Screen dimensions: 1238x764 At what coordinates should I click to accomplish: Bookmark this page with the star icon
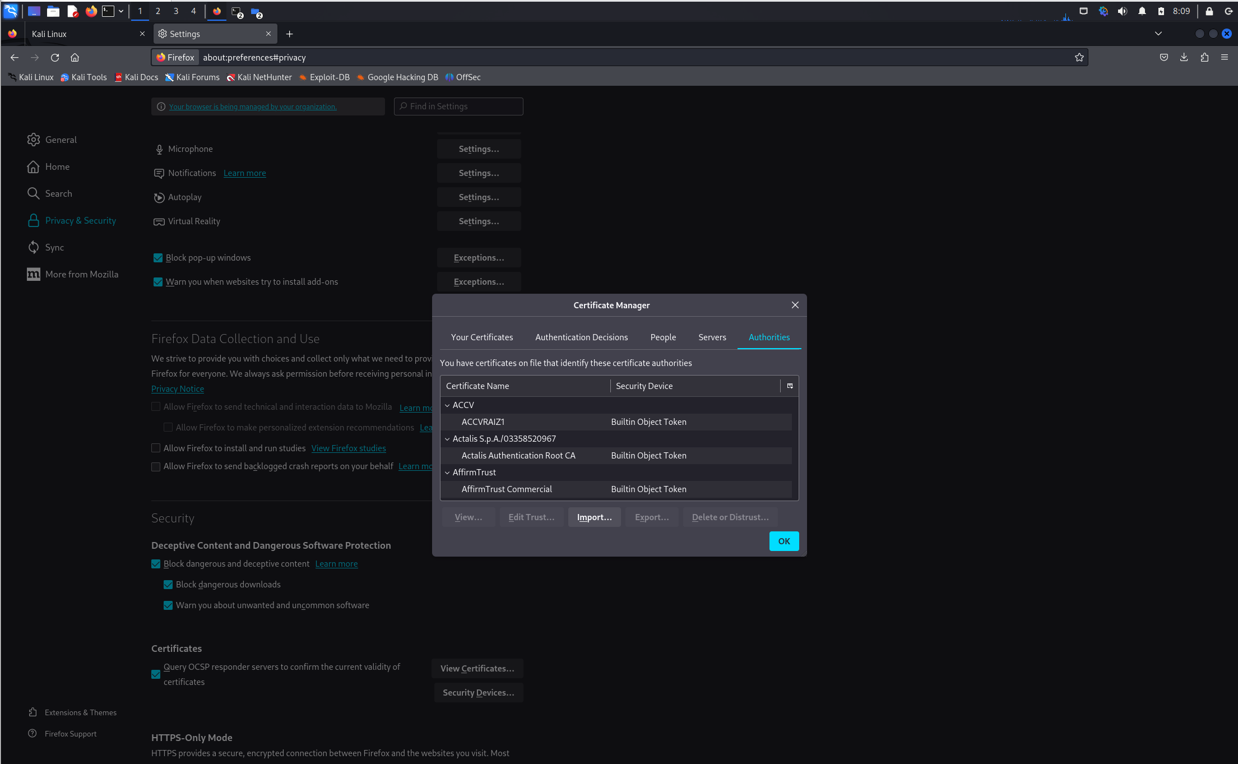tap(1079, 57)
